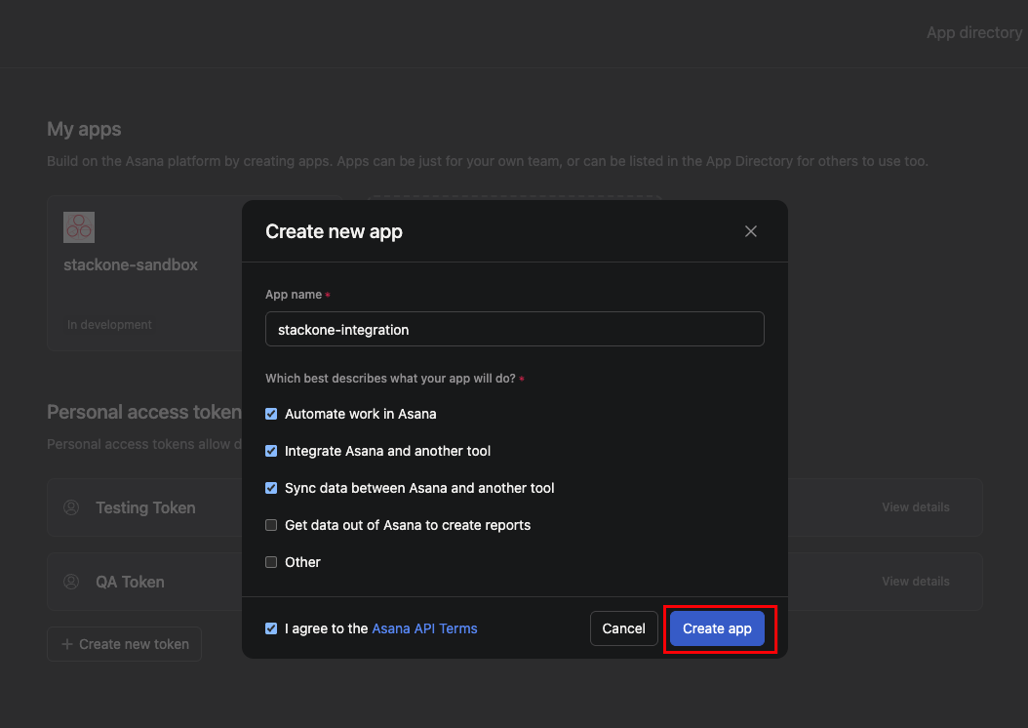Viewport: 1028px width, 728px height.
Task: Click the plus icon on Create new token
Action: tap(65, 644)
